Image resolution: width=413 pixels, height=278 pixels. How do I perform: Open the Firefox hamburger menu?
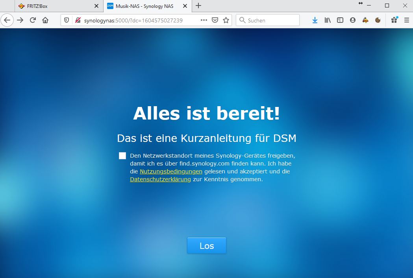pos(406,20)
